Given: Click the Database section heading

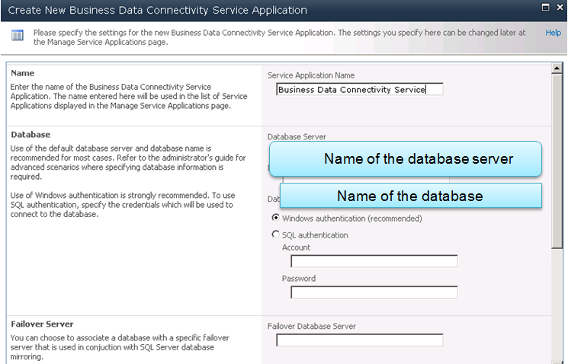Looking at the screenshot, I should click(x=30, y=134).
